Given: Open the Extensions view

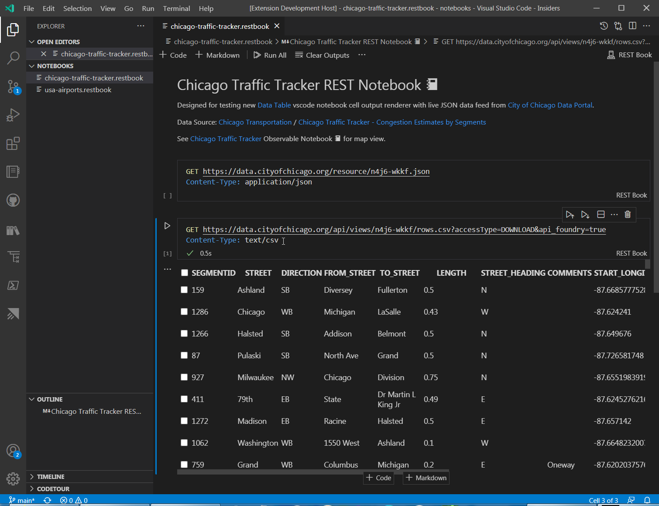Looking at the screenshot, I should tap(13, 143).
